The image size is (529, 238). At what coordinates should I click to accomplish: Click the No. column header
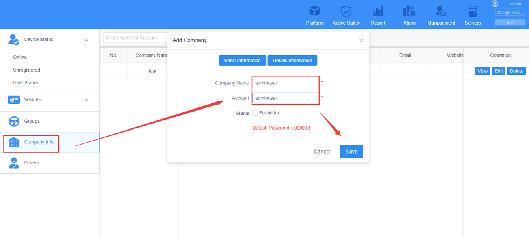tap(114, 55)
